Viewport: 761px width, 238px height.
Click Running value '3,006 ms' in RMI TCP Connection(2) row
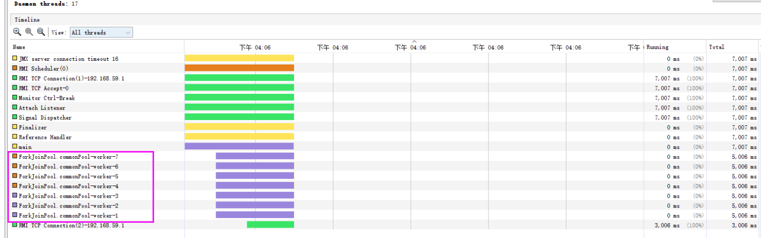point(667,225)
